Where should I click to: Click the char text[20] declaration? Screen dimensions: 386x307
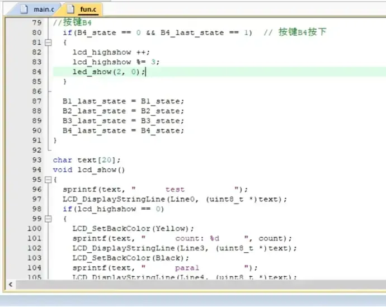pyautogui.click(x=86, y=160)
